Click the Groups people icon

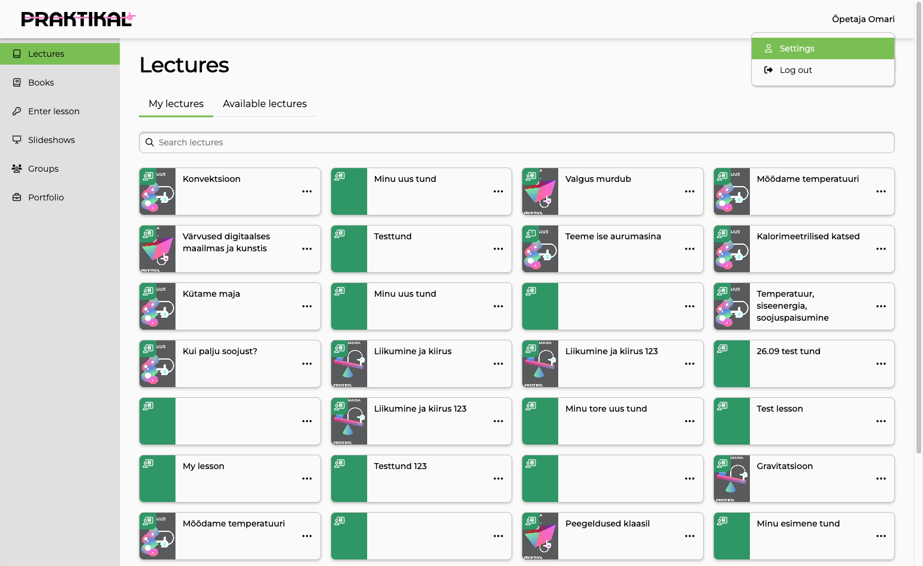coord(17,169)
